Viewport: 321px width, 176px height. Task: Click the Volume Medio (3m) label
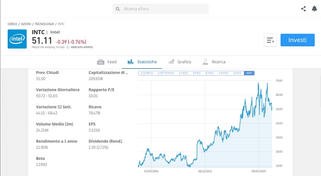coord(55,124)
